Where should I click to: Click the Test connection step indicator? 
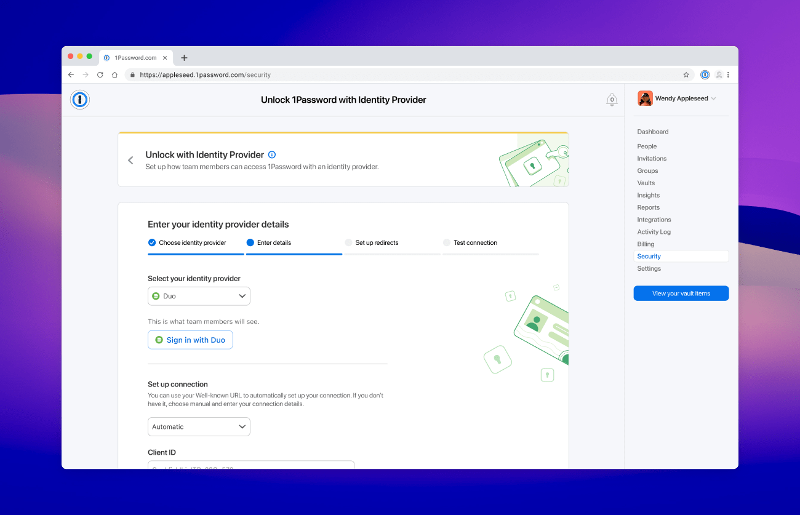point(470,242)
